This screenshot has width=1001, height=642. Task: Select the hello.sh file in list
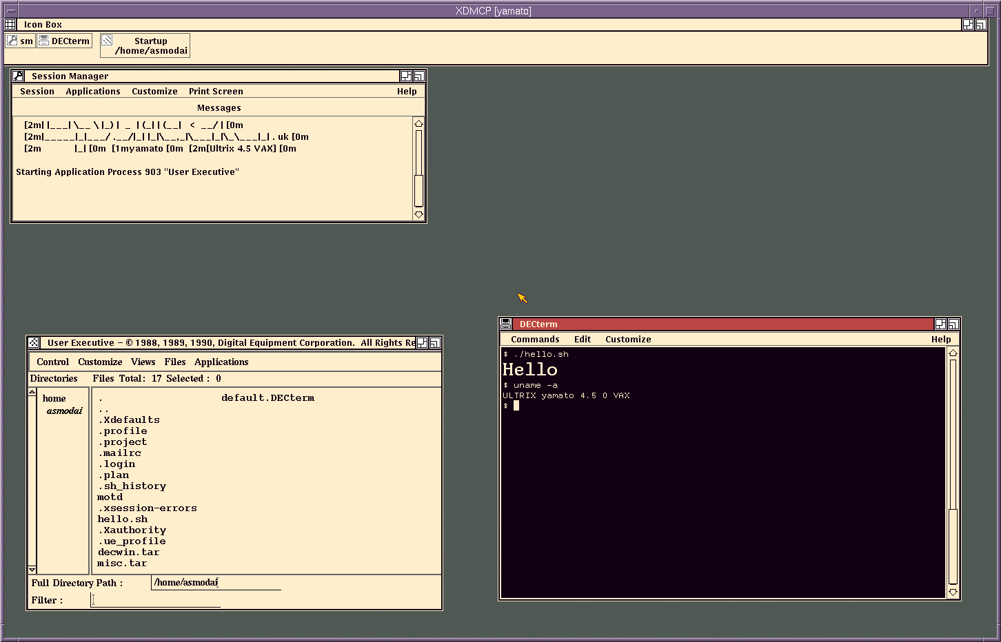tap(123, 519)
